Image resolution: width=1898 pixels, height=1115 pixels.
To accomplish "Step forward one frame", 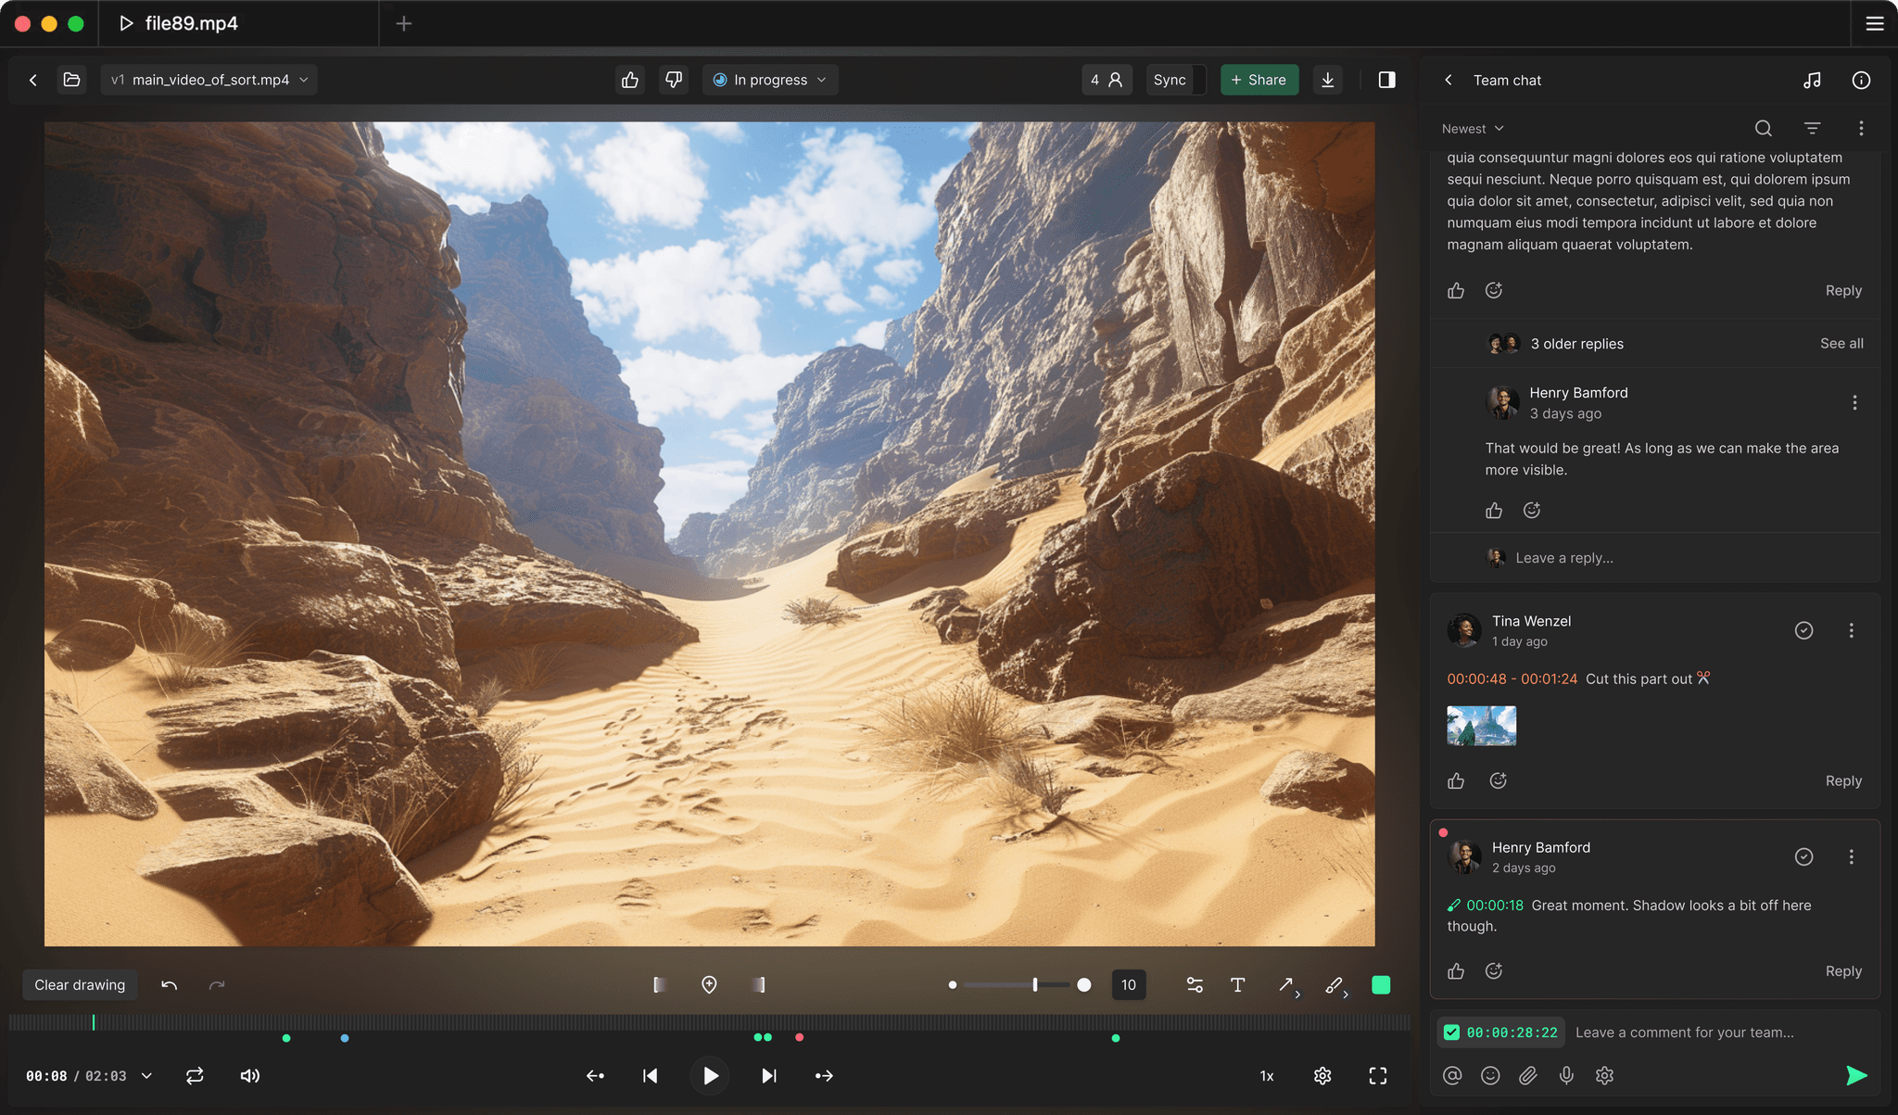I will [769, 1076].
